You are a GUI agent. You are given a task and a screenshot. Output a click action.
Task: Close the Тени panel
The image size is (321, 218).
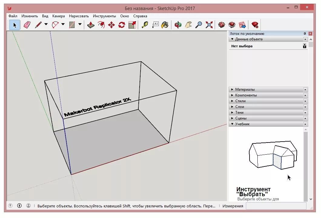click(x=305, y=112)
